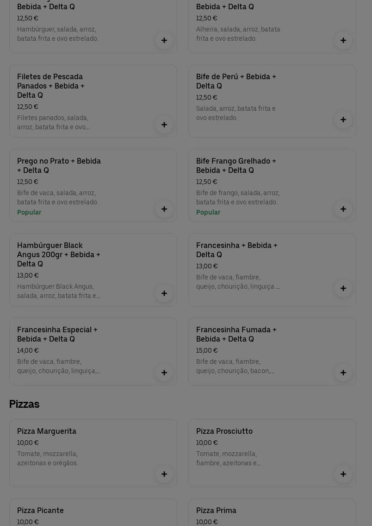Add Bife Frango Grelhado menu to cart
372x526 pixels.
343,209
